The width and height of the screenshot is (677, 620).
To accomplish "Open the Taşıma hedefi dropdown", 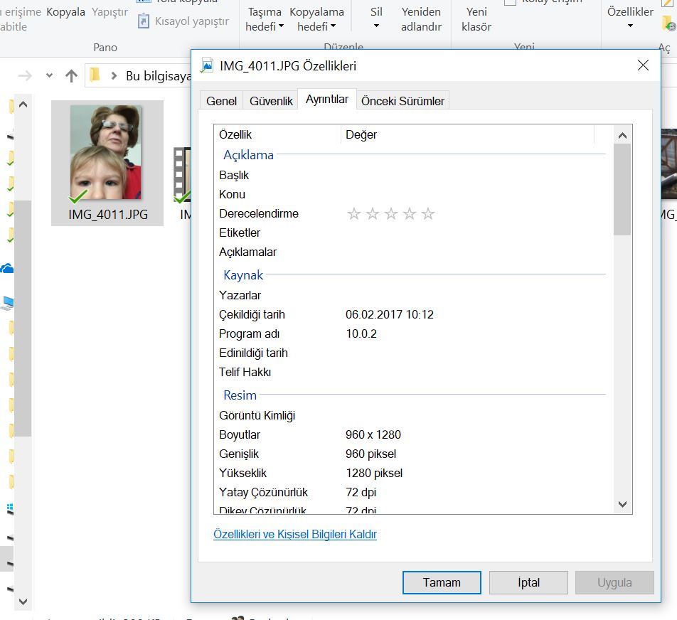I will click(264, 19).
